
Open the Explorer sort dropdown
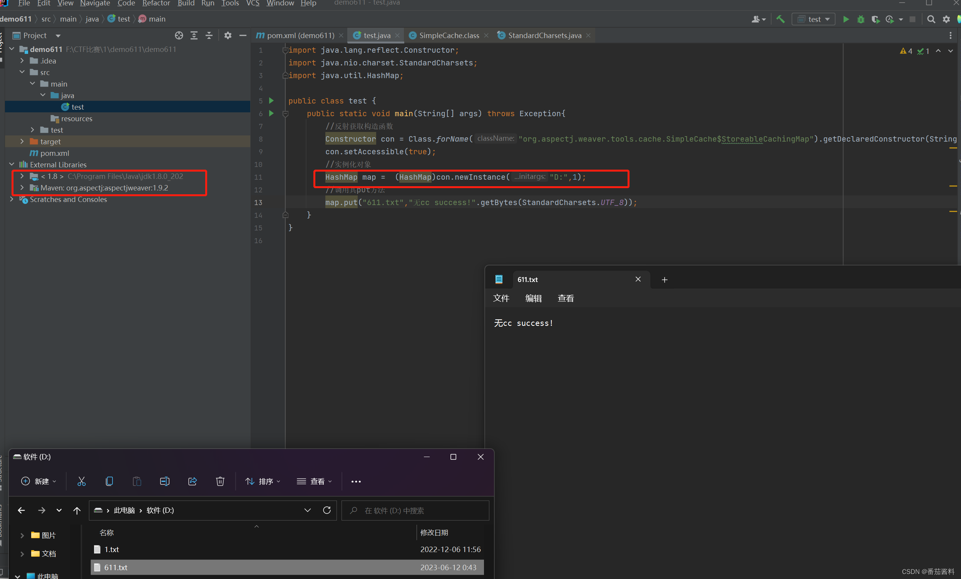coord(263,481)
